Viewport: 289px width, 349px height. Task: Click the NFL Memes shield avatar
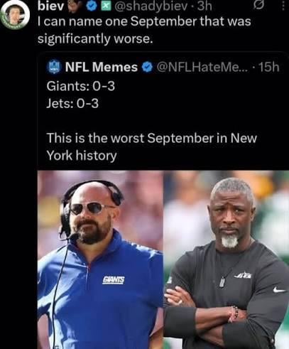pyautogui.click(x=55, y=67)
